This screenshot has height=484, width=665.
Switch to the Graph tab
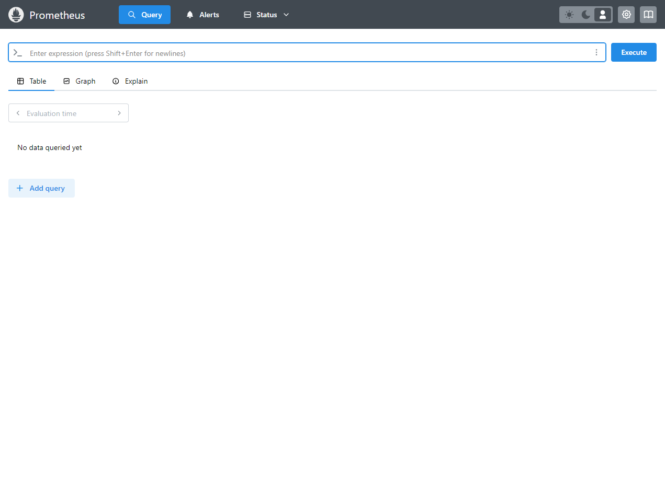tap(80, 81)
